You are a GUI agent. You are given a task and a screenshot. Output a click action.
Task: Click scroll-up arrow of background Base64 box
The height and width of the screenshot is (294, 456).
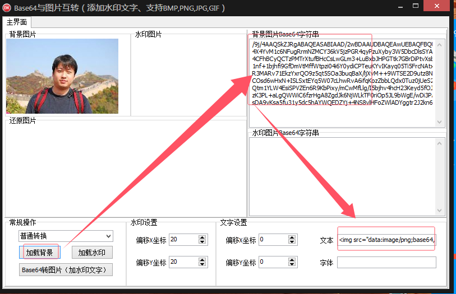point(439,45)
